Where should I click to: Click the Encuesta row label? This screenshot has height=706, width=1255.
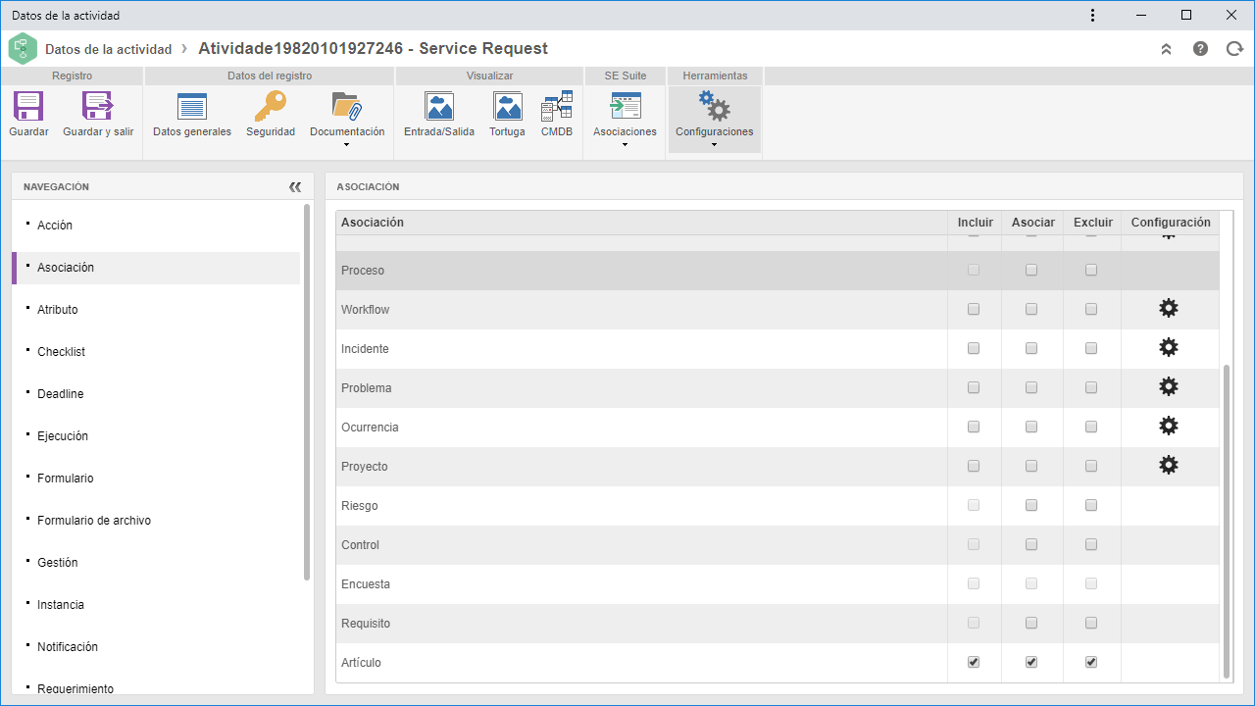pyautogui.click(x=366, y=584)
